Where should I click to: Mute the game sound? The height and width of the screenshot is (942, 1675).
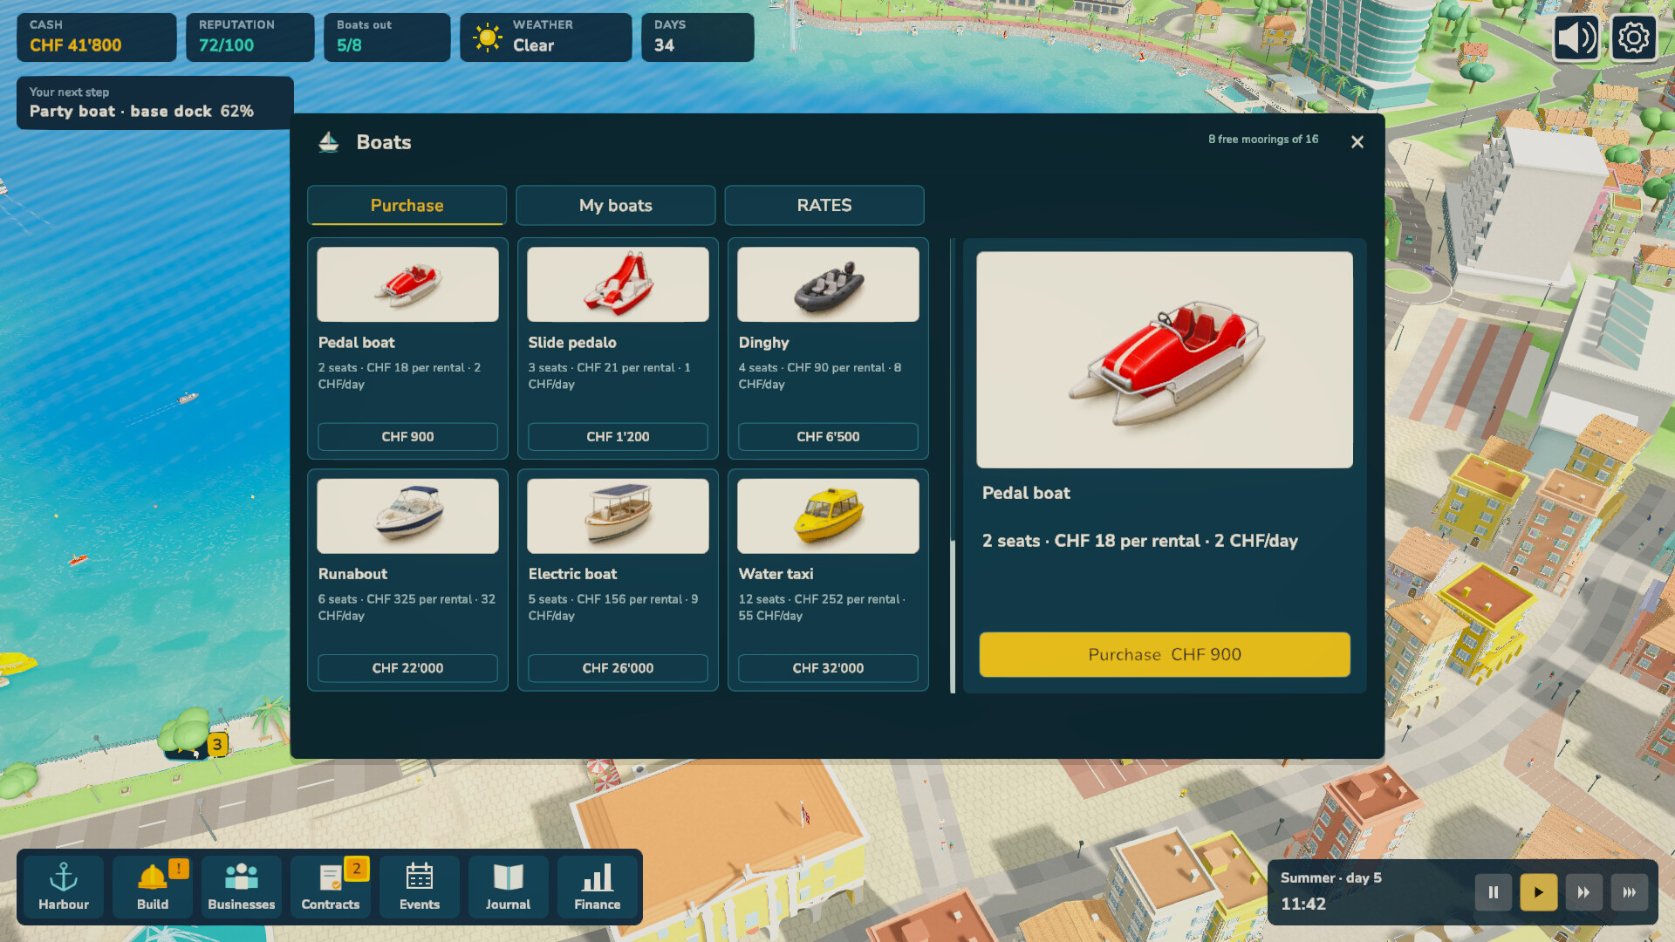tap(1576, 38)
